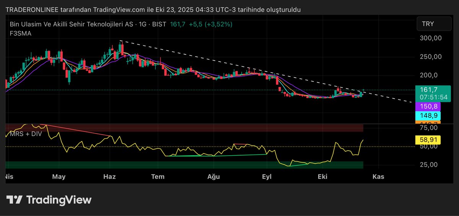Click the TradingView logo
The image size is (459, 216).
pyautogui.click(x=49, y=200)
